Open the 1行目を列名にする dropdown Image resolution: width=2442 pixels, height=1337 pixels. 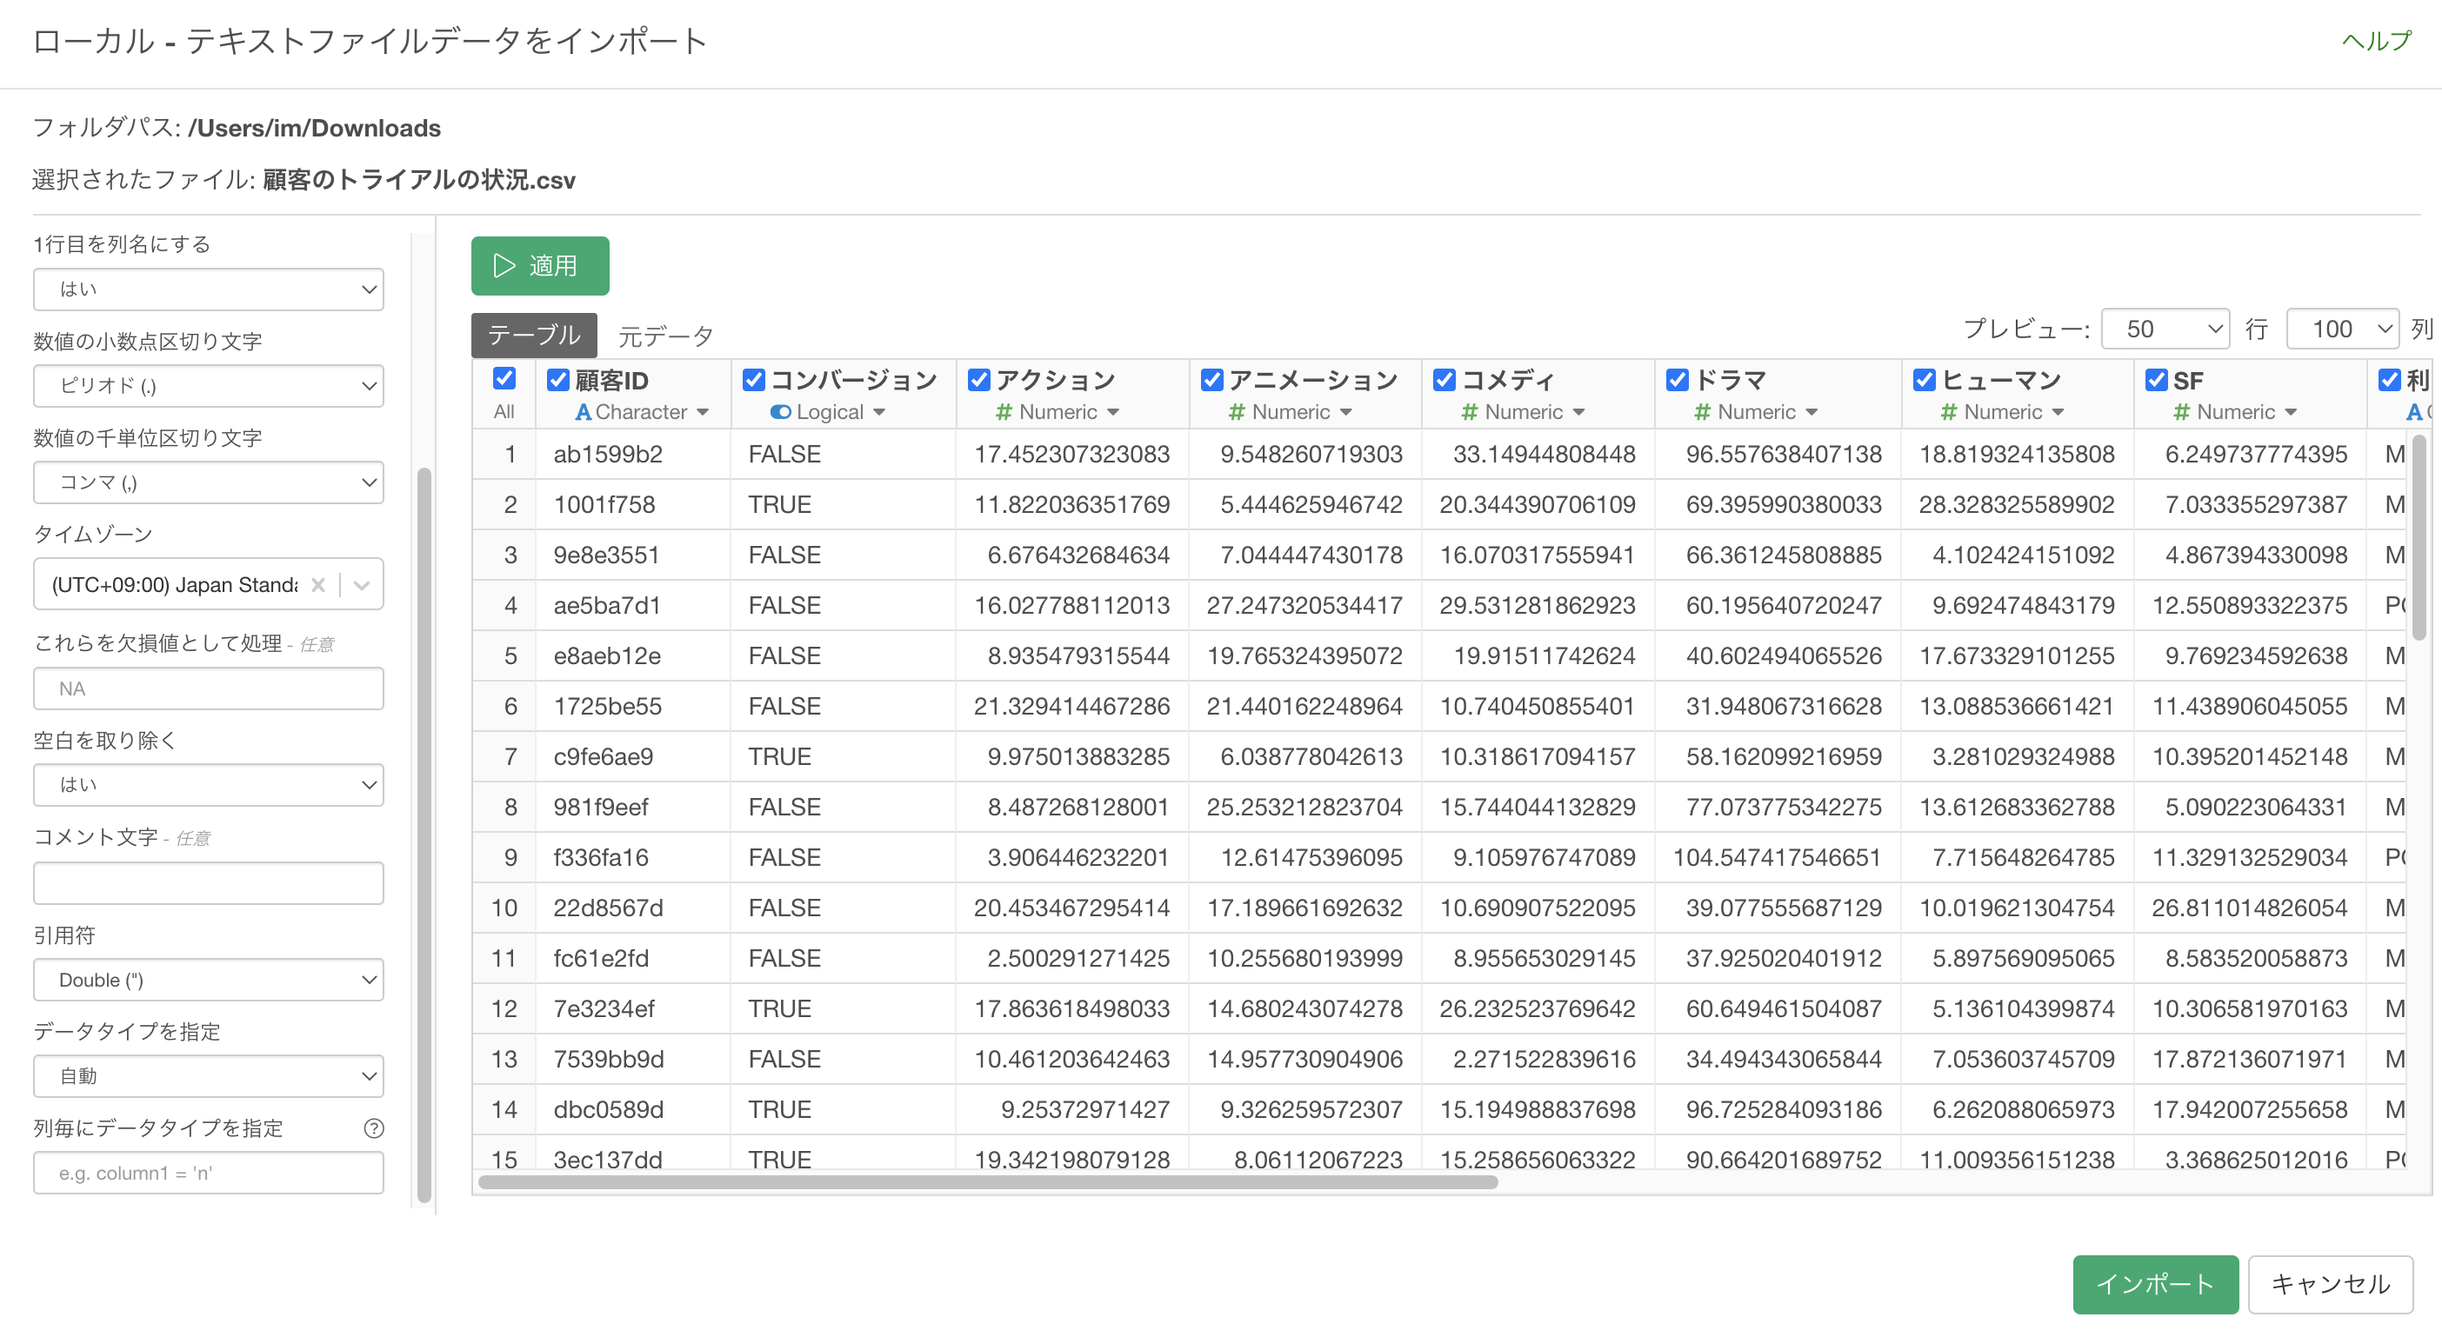209,289
